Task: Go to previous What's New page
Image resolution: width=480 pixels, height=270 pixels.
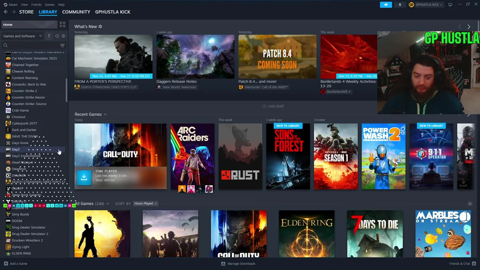Action: [x=460, y=27]
